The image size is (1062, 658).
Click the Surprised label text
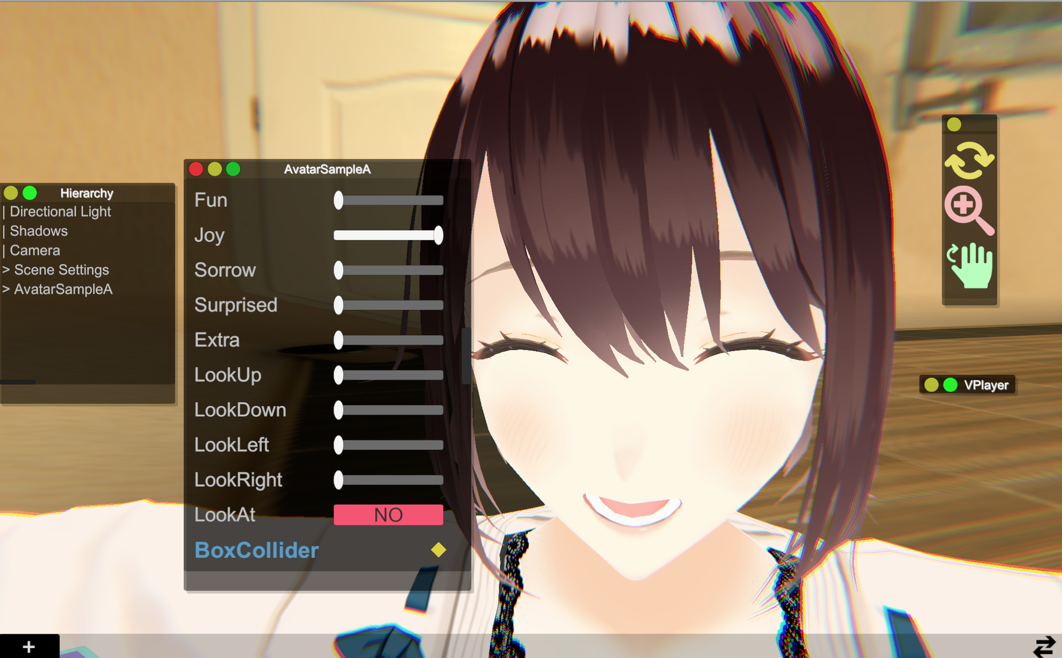pyautogui.click(x=236, y=305)
